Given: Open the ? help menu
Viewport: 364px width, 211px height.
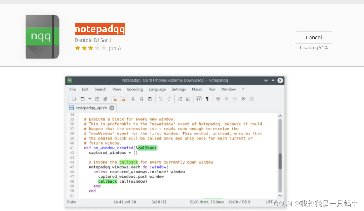Looking at the screenshot, I should tap(243, 89).
